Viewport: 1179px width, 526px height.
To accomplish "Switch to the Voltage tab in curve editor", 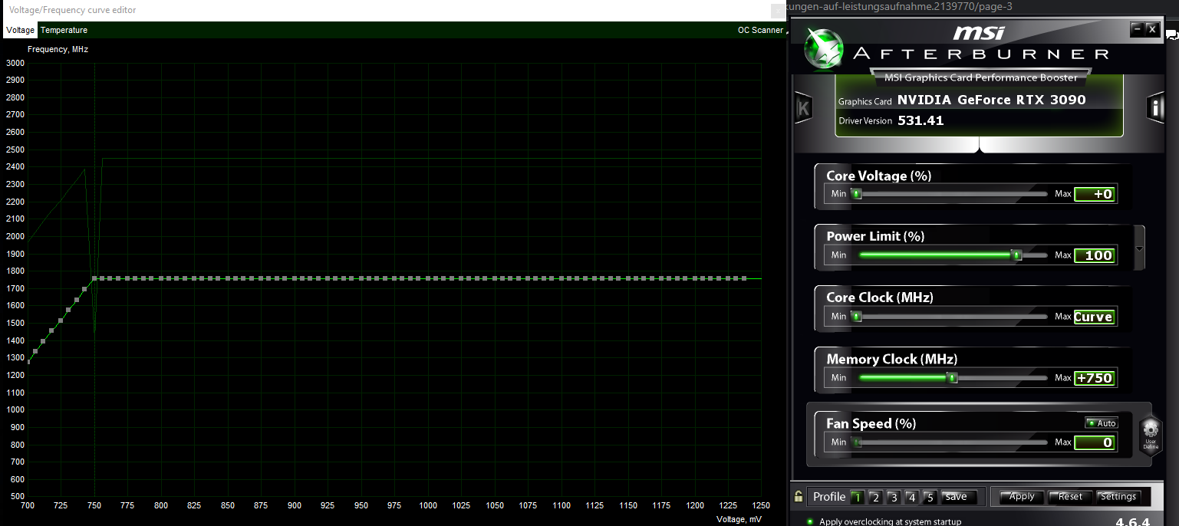I will tap(20, 30).
